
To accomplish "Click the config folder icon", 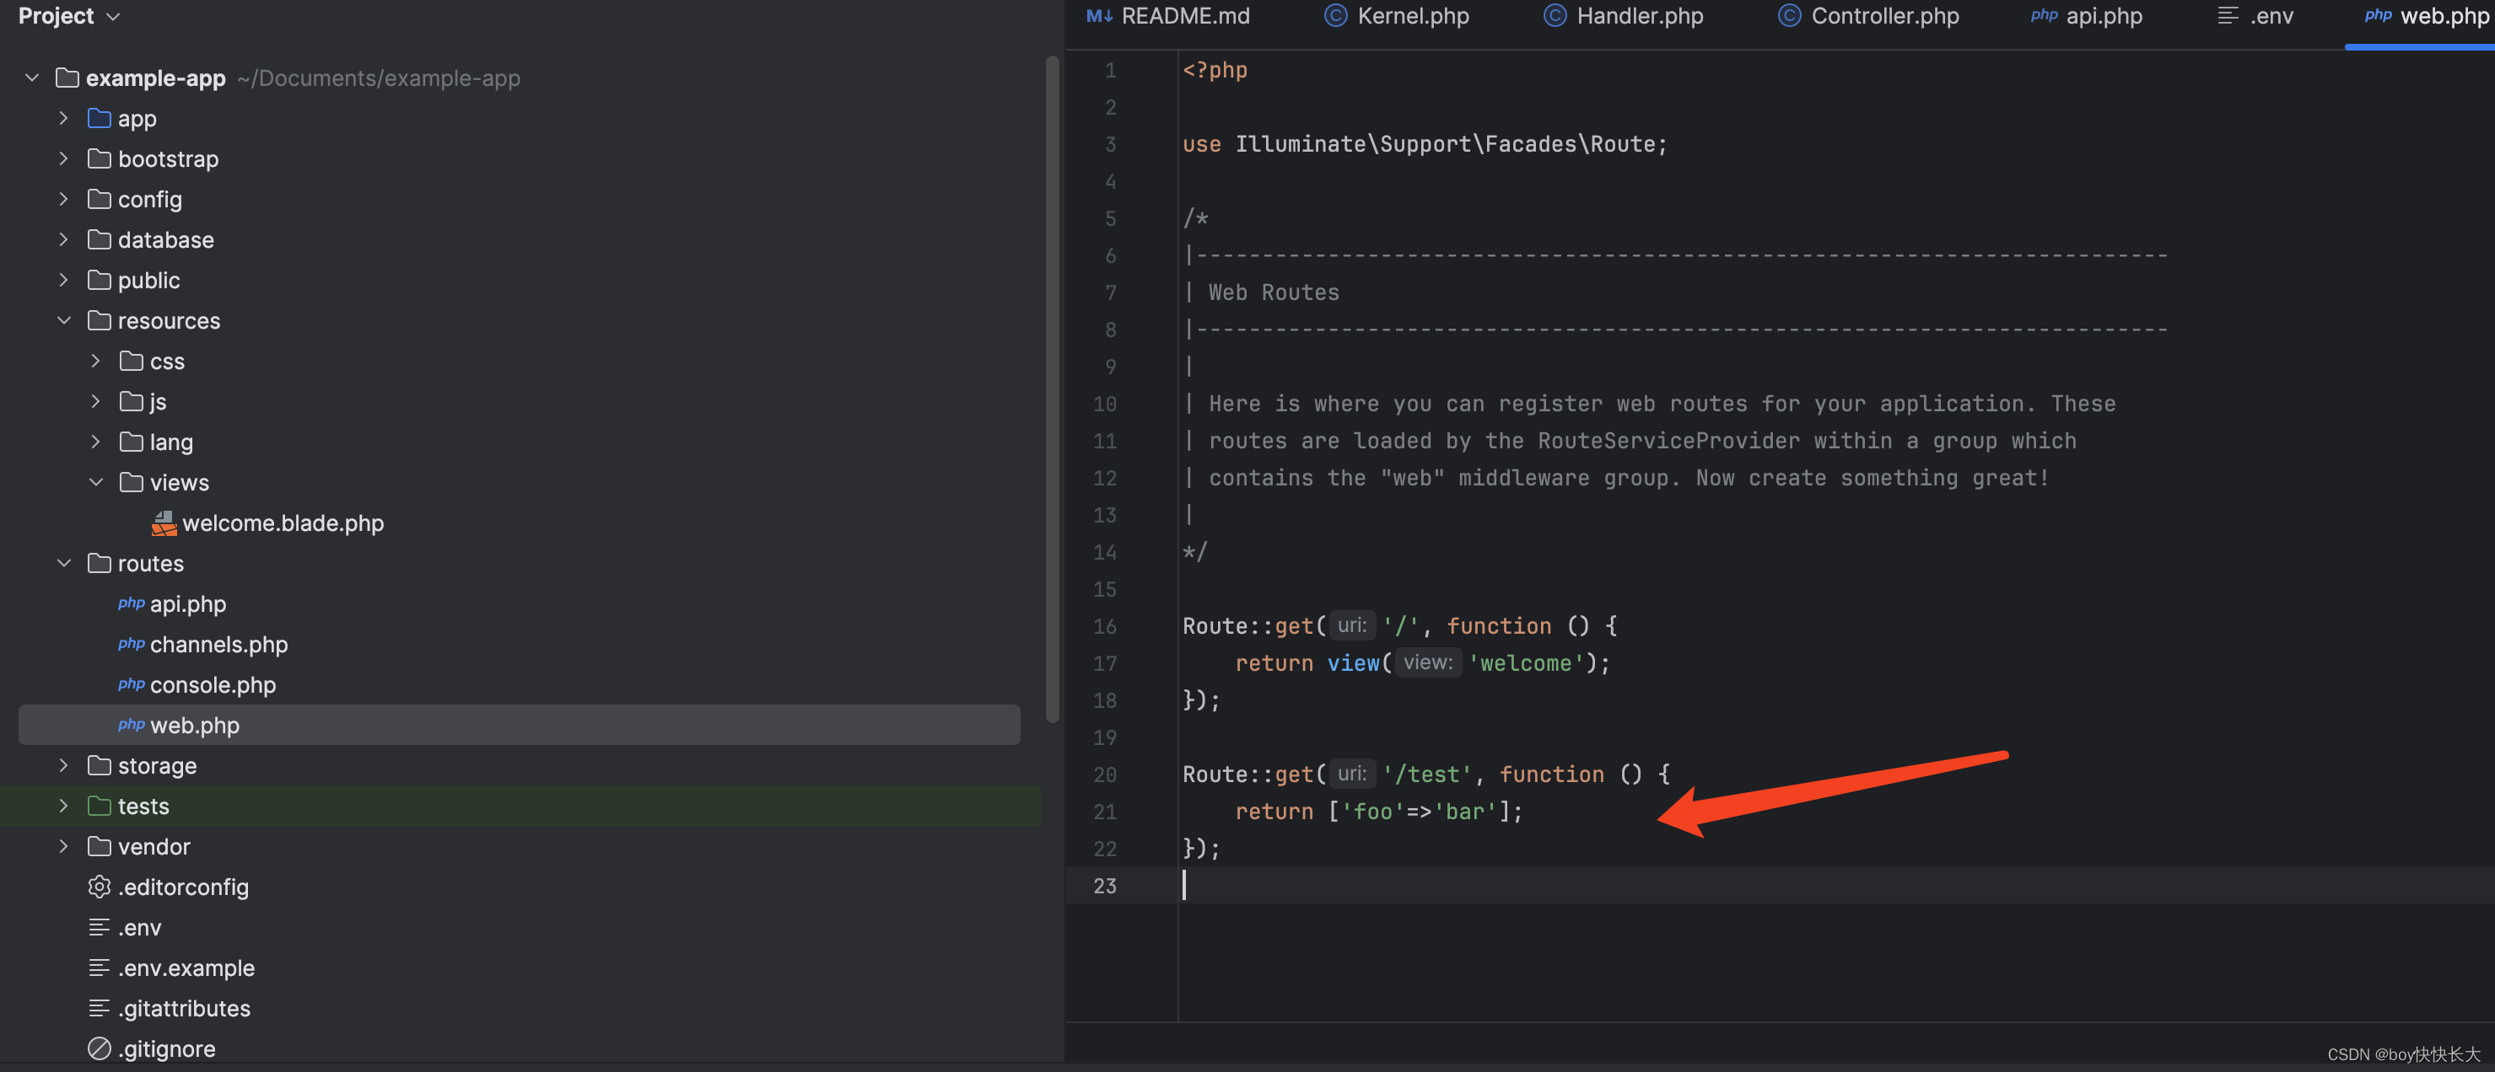I will [99, 199].
